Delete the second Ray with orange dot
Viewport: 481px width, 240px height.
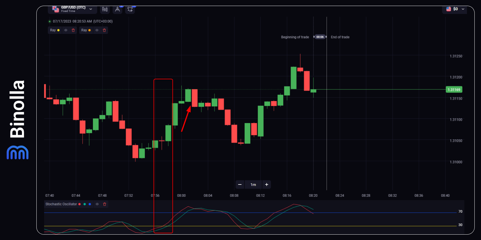coord(104,30)
